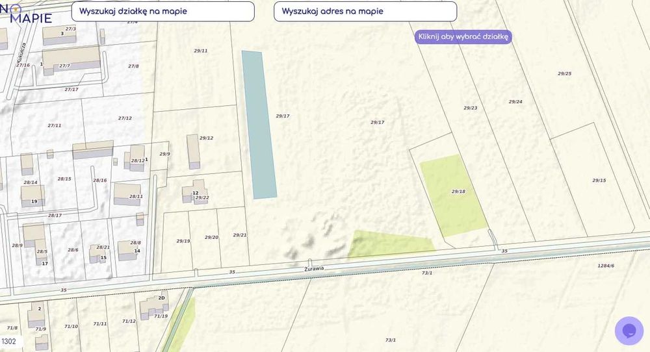Select parcel 27/16
The height and width of the screenshot is (352, 650).
point(23,66)
